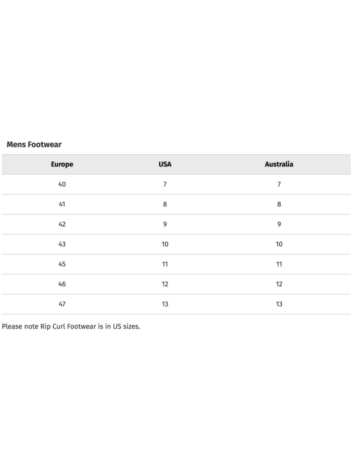The width and height of the screenshot is (353, 471).
Task: Select the USA column header
Action: point(165,165)
